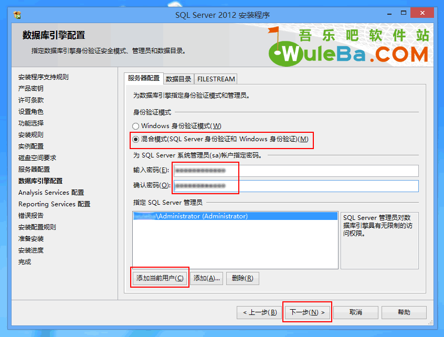The width and height of the screenshot is (444, 337).
Task: Click the 输入密码 password field
Action: [296, 171]
